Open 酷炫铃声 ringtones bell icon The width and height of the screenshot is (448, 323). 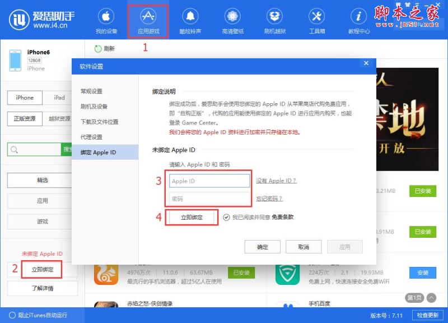pos(190,21)
